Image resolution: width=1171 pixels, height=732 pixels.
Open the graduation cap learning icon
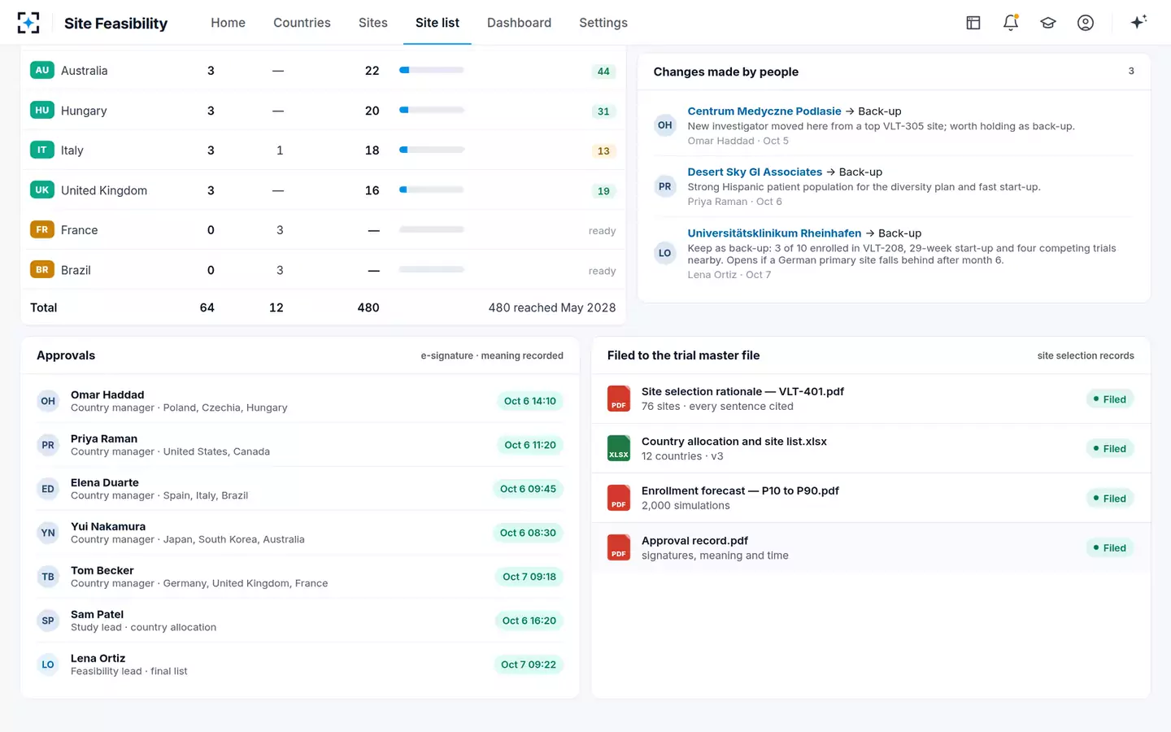[1048, 23]
